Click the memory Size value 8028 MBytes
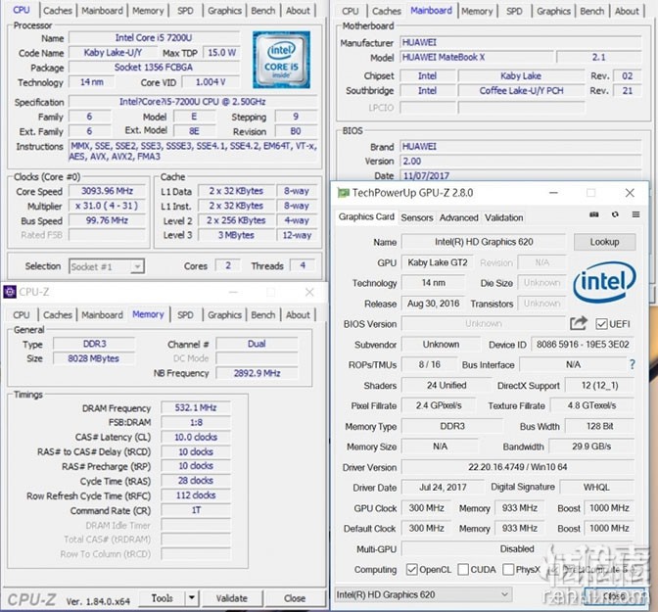This screenshot has height=612, width=658. coord(94,358)
